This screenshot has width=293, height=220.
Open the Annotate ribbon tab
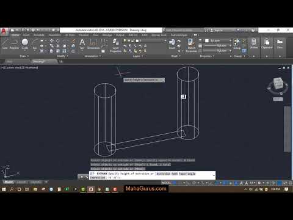pyautogui.click(x=39, y=35)
